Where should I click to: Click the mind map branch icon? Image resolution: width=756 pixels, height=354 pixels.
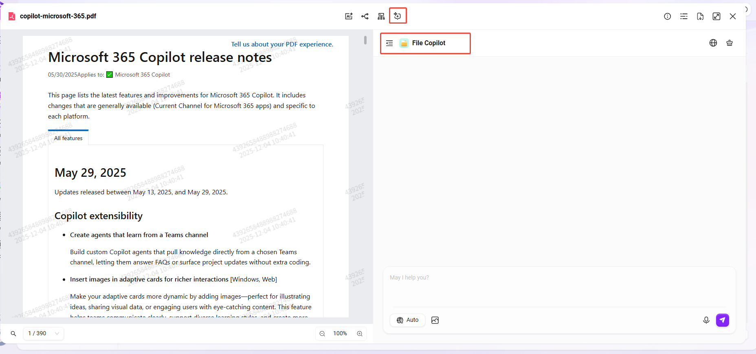(365, 16)
